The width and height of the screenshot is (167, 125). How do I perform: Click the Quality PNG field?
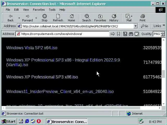pyautogui.click(x=157, y=34)
